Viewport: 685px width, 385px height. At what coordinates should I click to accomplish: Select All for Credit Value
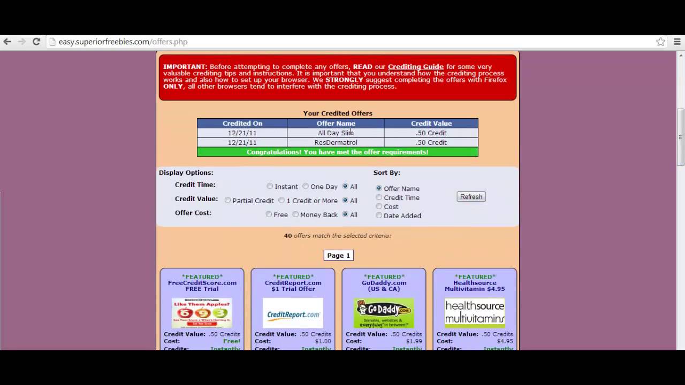pyautogui.click(x=345, y=200)
